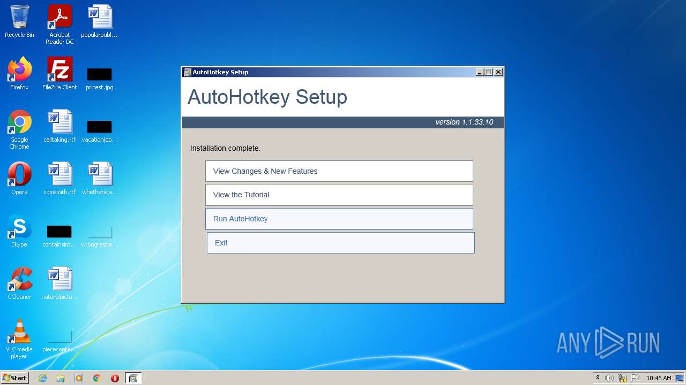Screen dimensions: 686x385
Task: Open Windows Media Player taskbar icon
Action: pyautogui.click(x=79, y=378)
